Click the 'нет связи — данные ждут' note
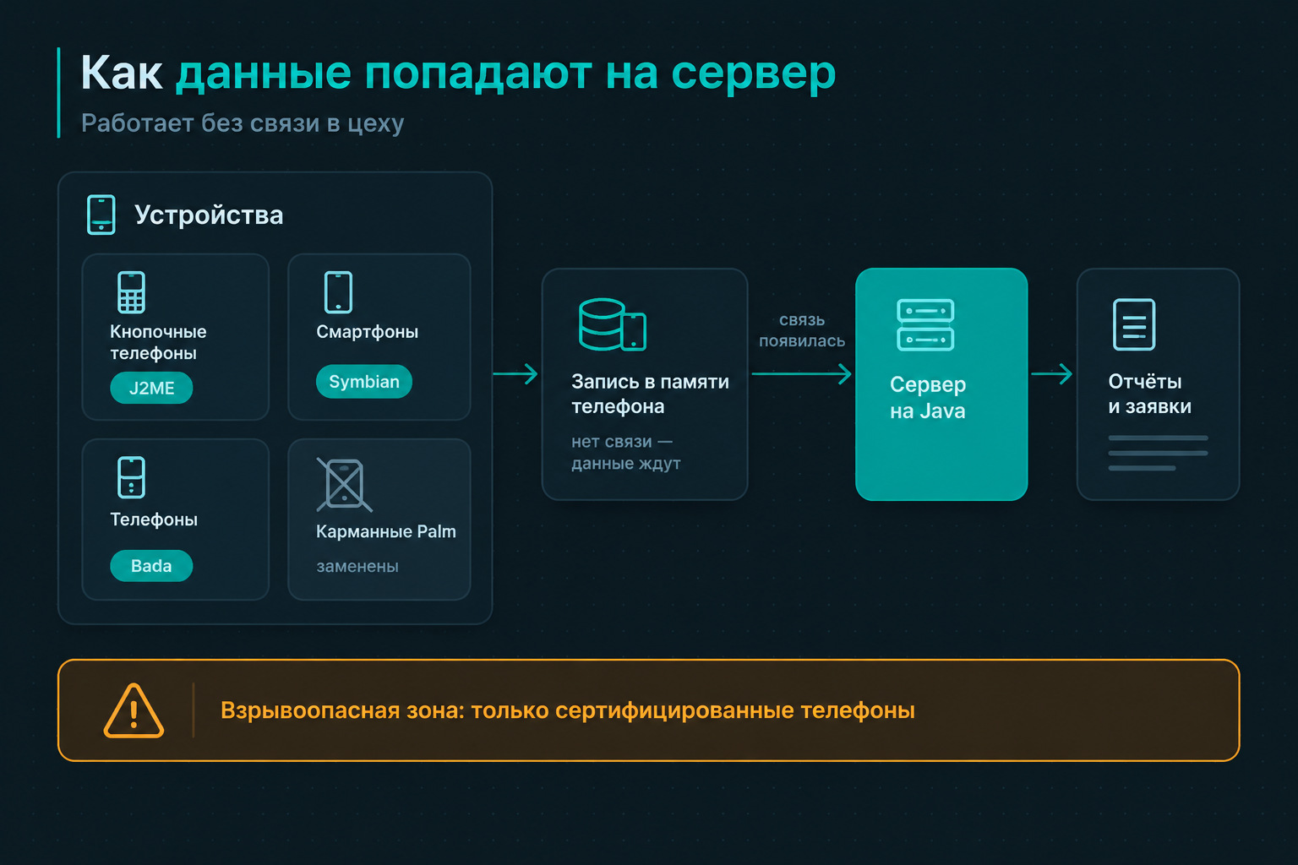This screenshot has height=865, width=1298. coord(626,452)
